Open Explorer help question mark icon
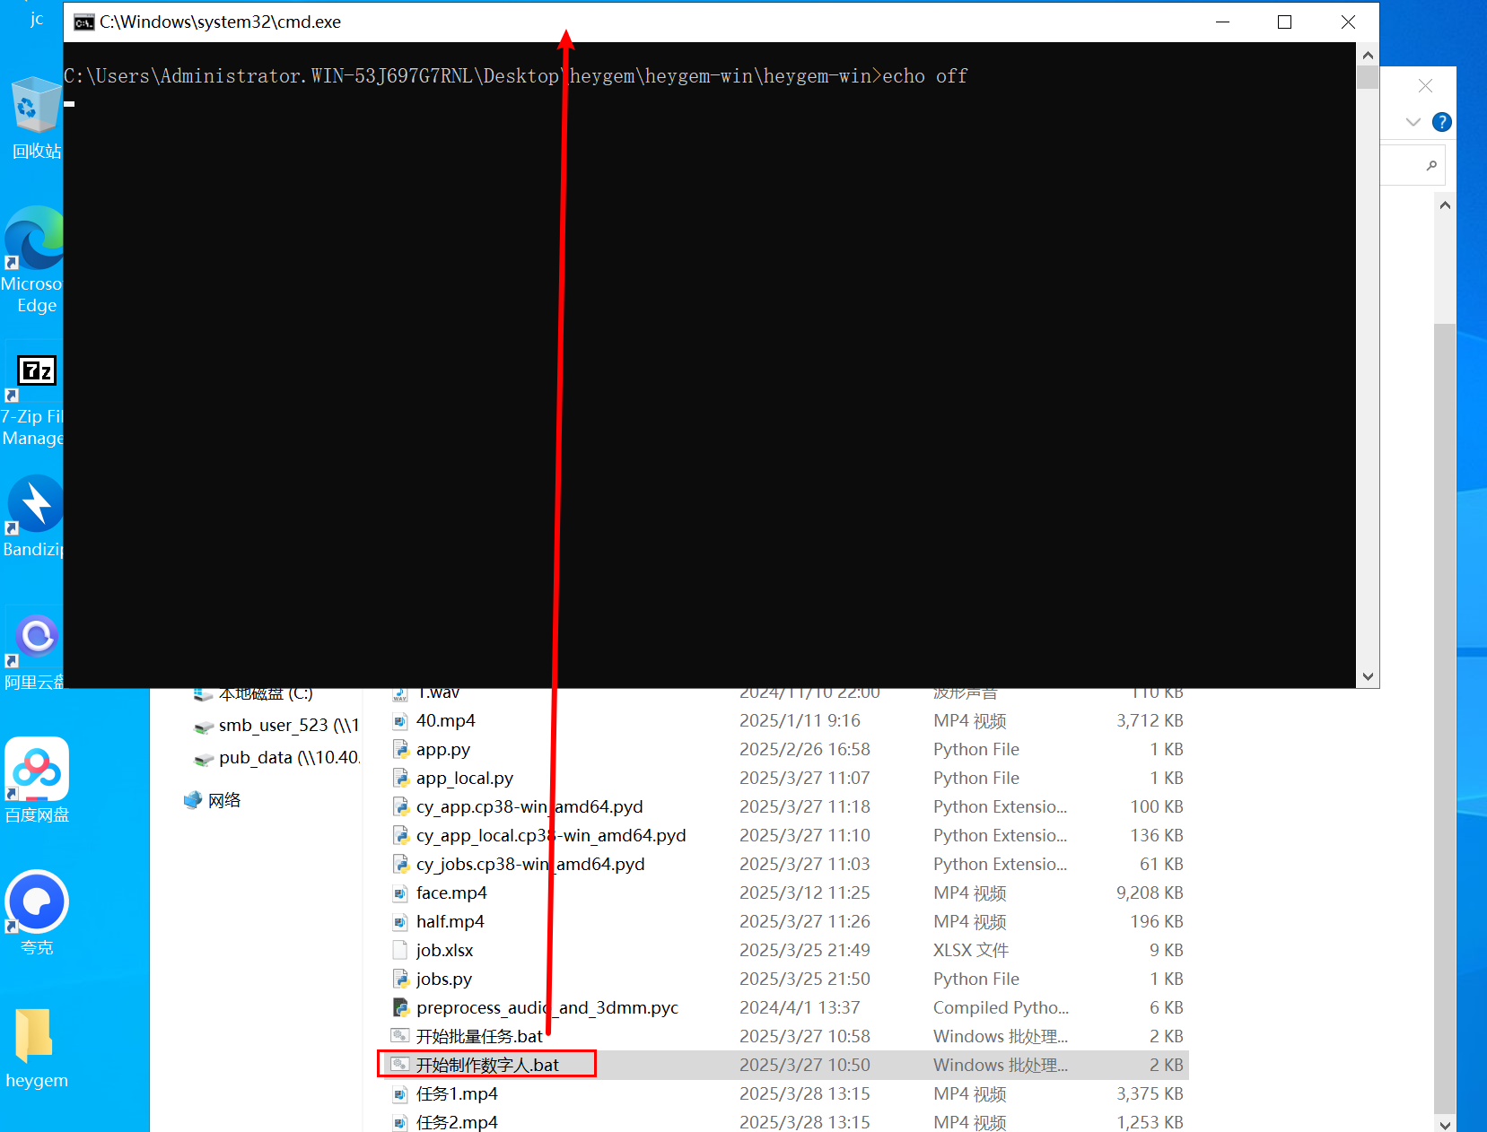 point(1441,122)
